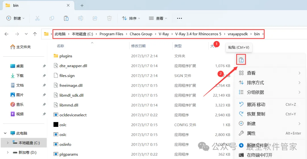The height and width of the screenshot is (159, 307).
Task: Click the Delete trash icon in toolbar
Action: click(109, 18)
